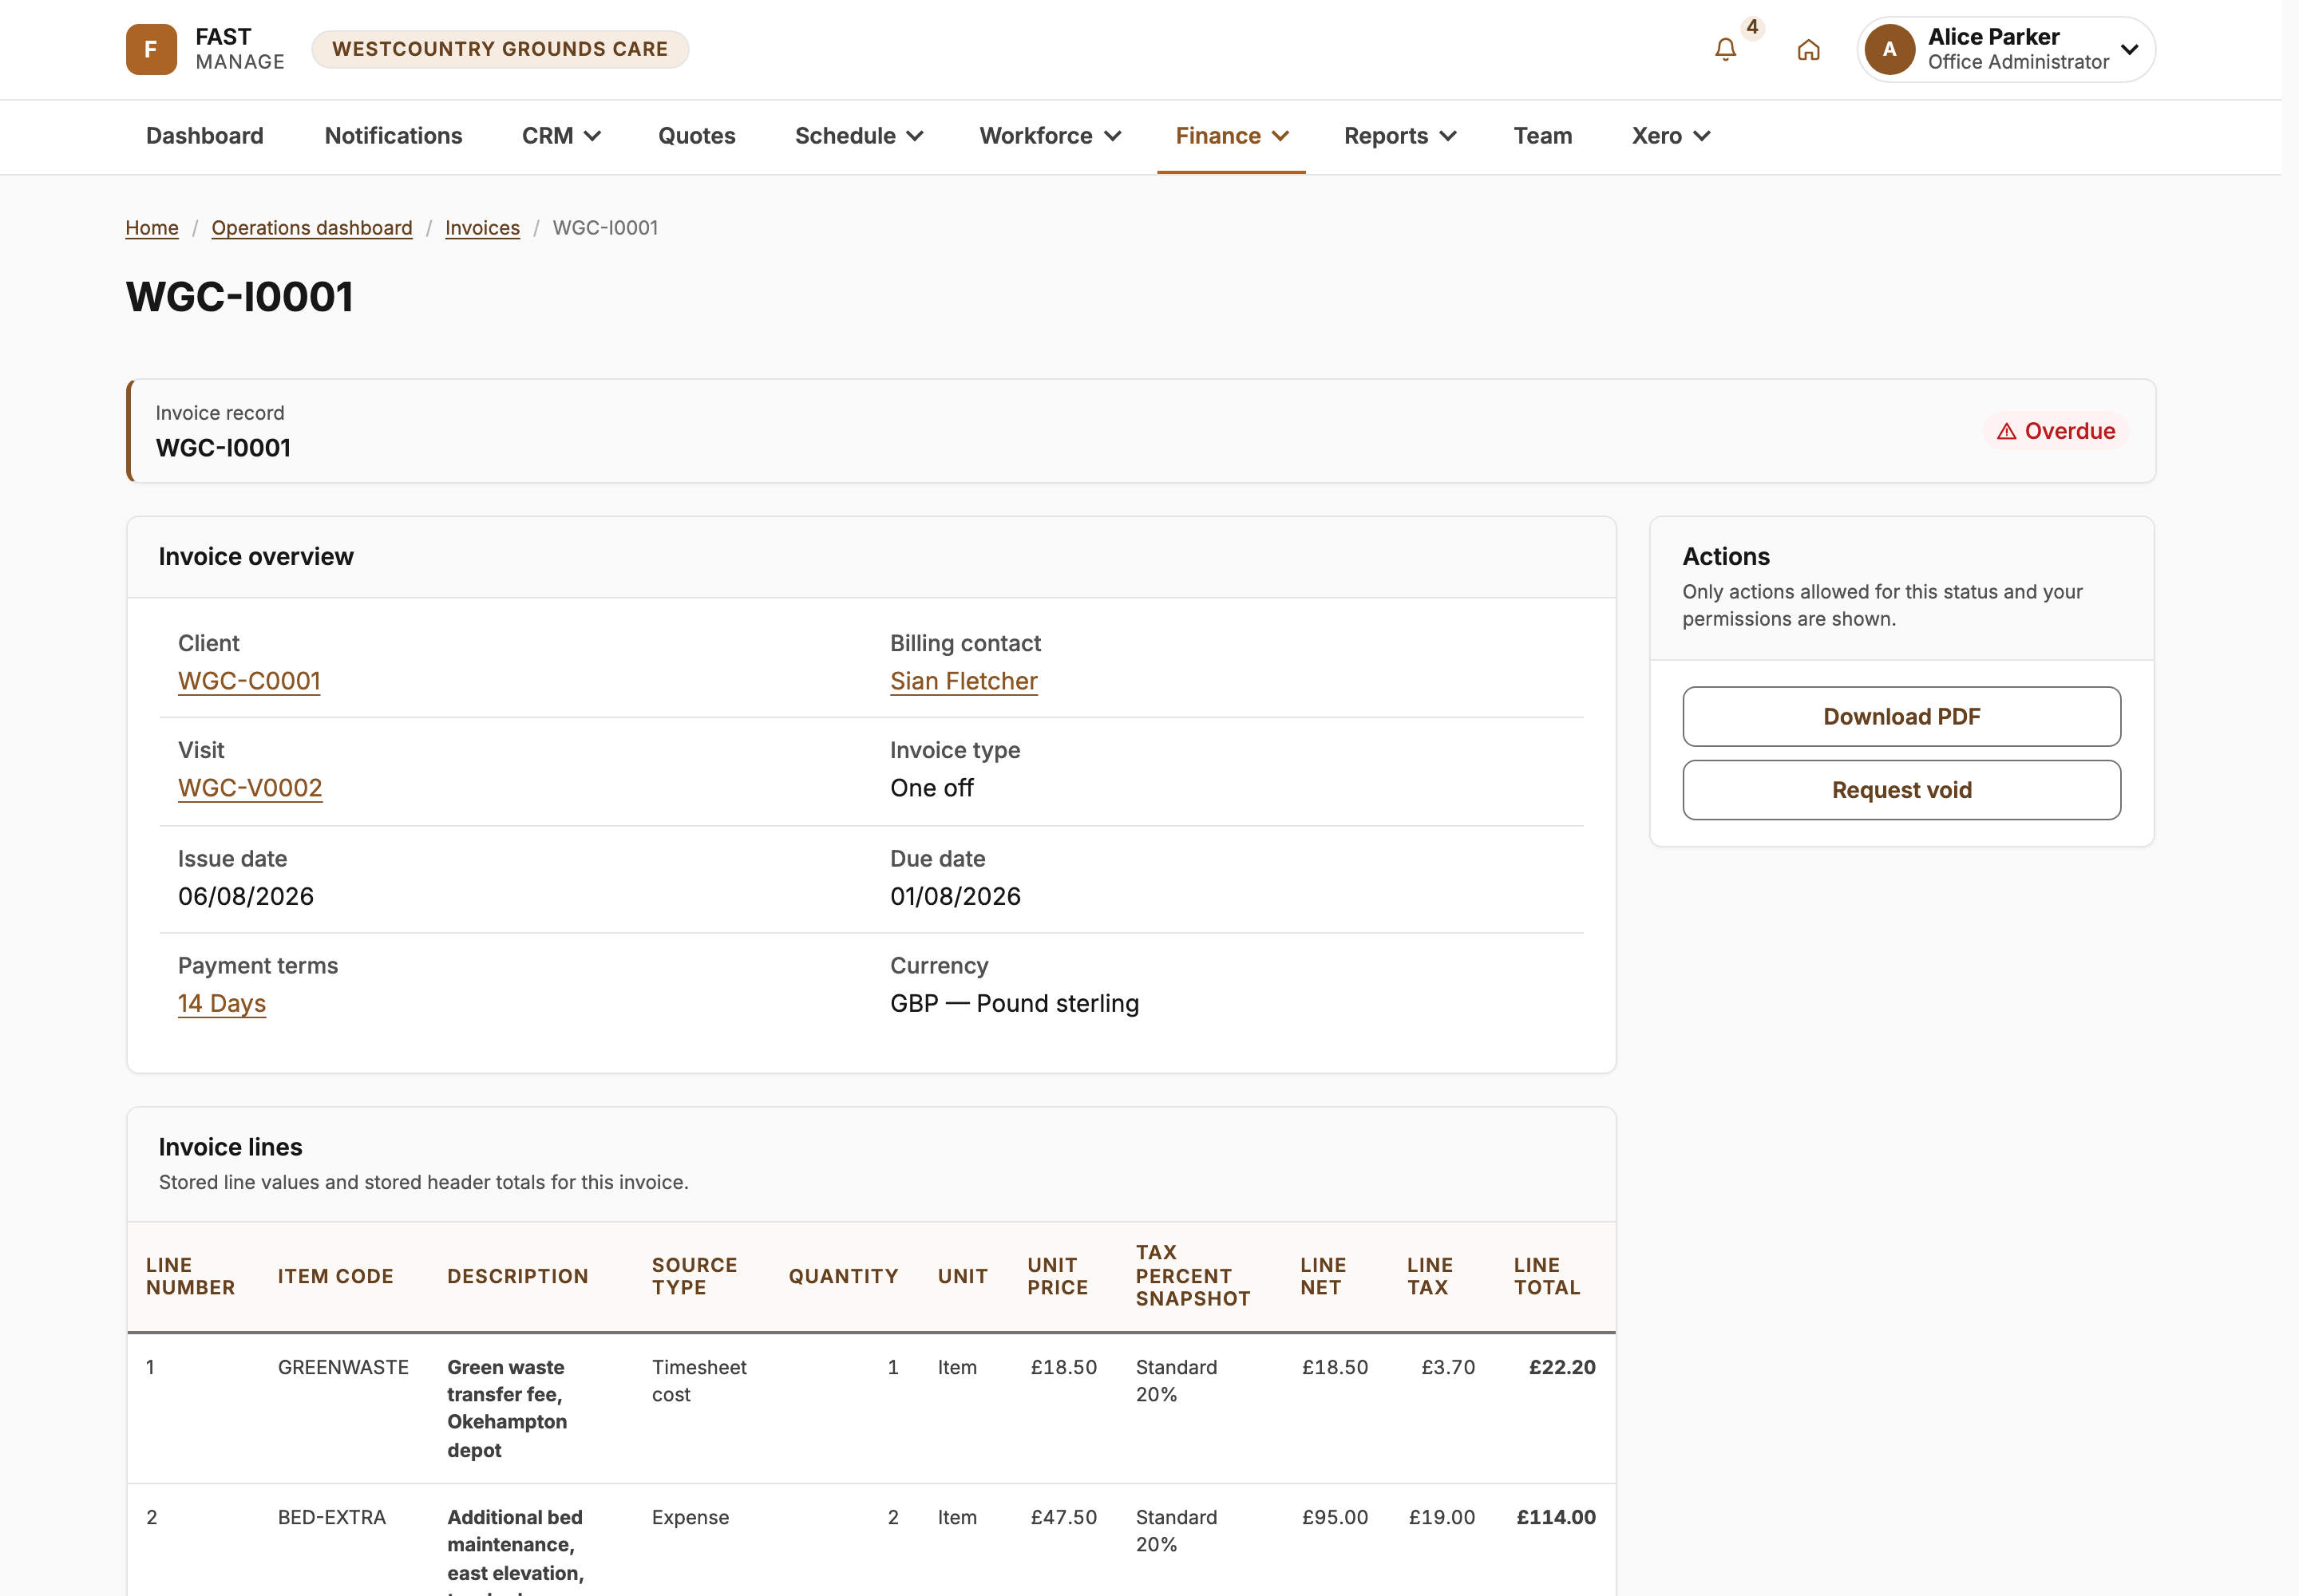
Task: Expand the Alice Parker account chevron
Action: (2130, 49)
